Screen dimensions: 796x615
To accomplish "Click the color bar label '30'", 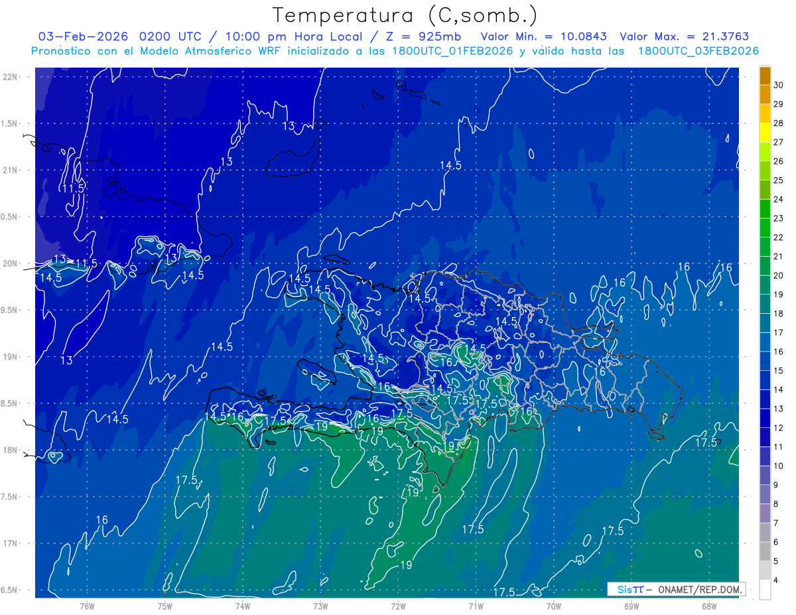I will (x=778, y=85).
